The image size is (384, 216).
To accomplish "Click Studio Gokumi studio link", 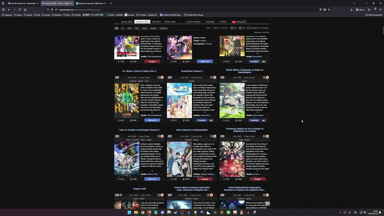I will coord(258,115).
